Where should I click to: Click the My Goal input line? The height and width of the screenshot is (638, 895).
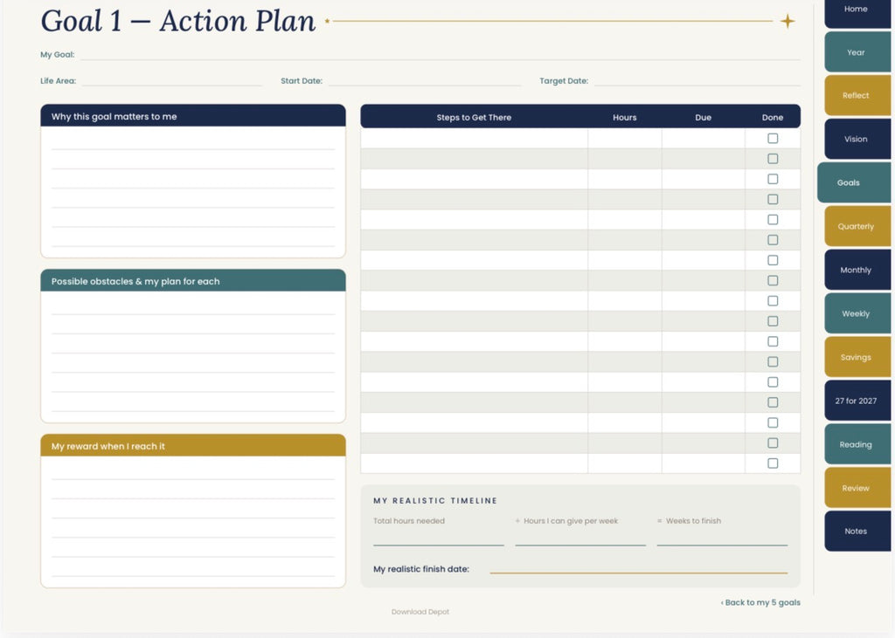441,55
